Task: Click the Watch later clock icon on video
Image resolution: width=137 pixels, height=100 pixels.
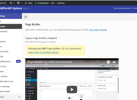Action: (x=108, y=62)
